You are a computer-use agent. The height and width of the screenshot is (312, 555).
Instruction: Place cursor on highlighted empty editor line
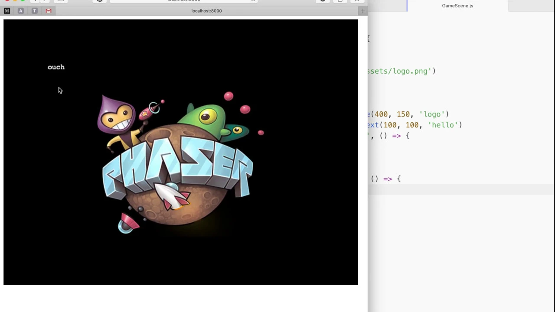pyautogui.click(x=461, y=190)
